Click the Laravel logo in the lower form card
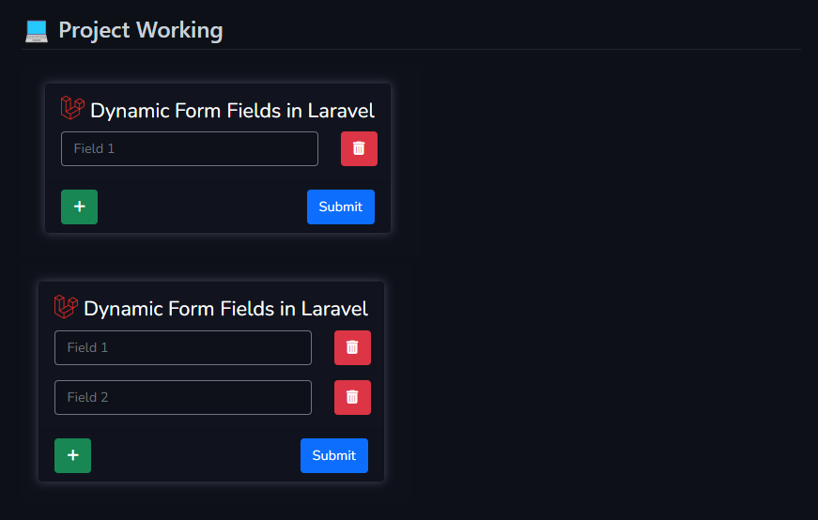 66,306
